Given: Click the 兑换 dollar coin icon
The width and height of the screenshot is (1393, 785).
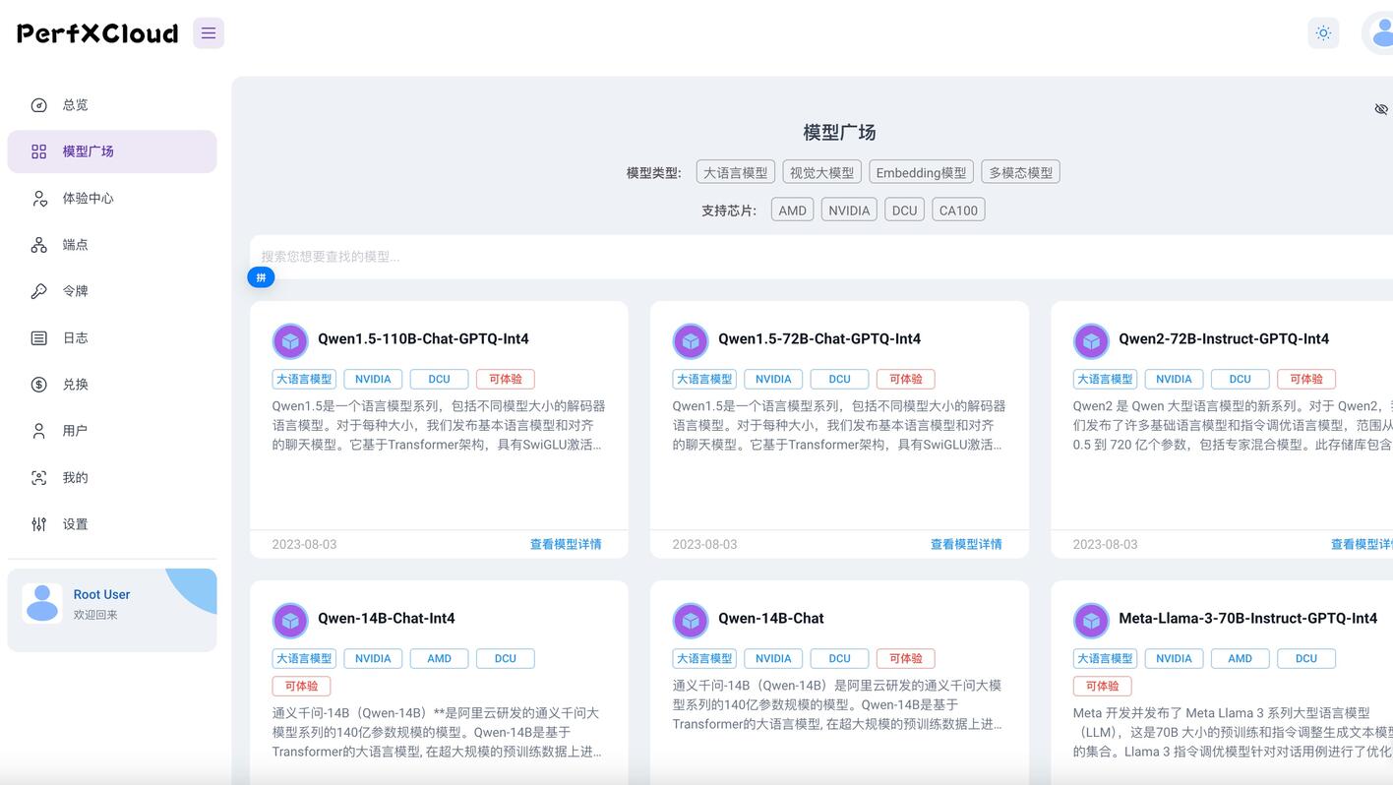Looking at the screenshot, I should [x=39, y=385].
